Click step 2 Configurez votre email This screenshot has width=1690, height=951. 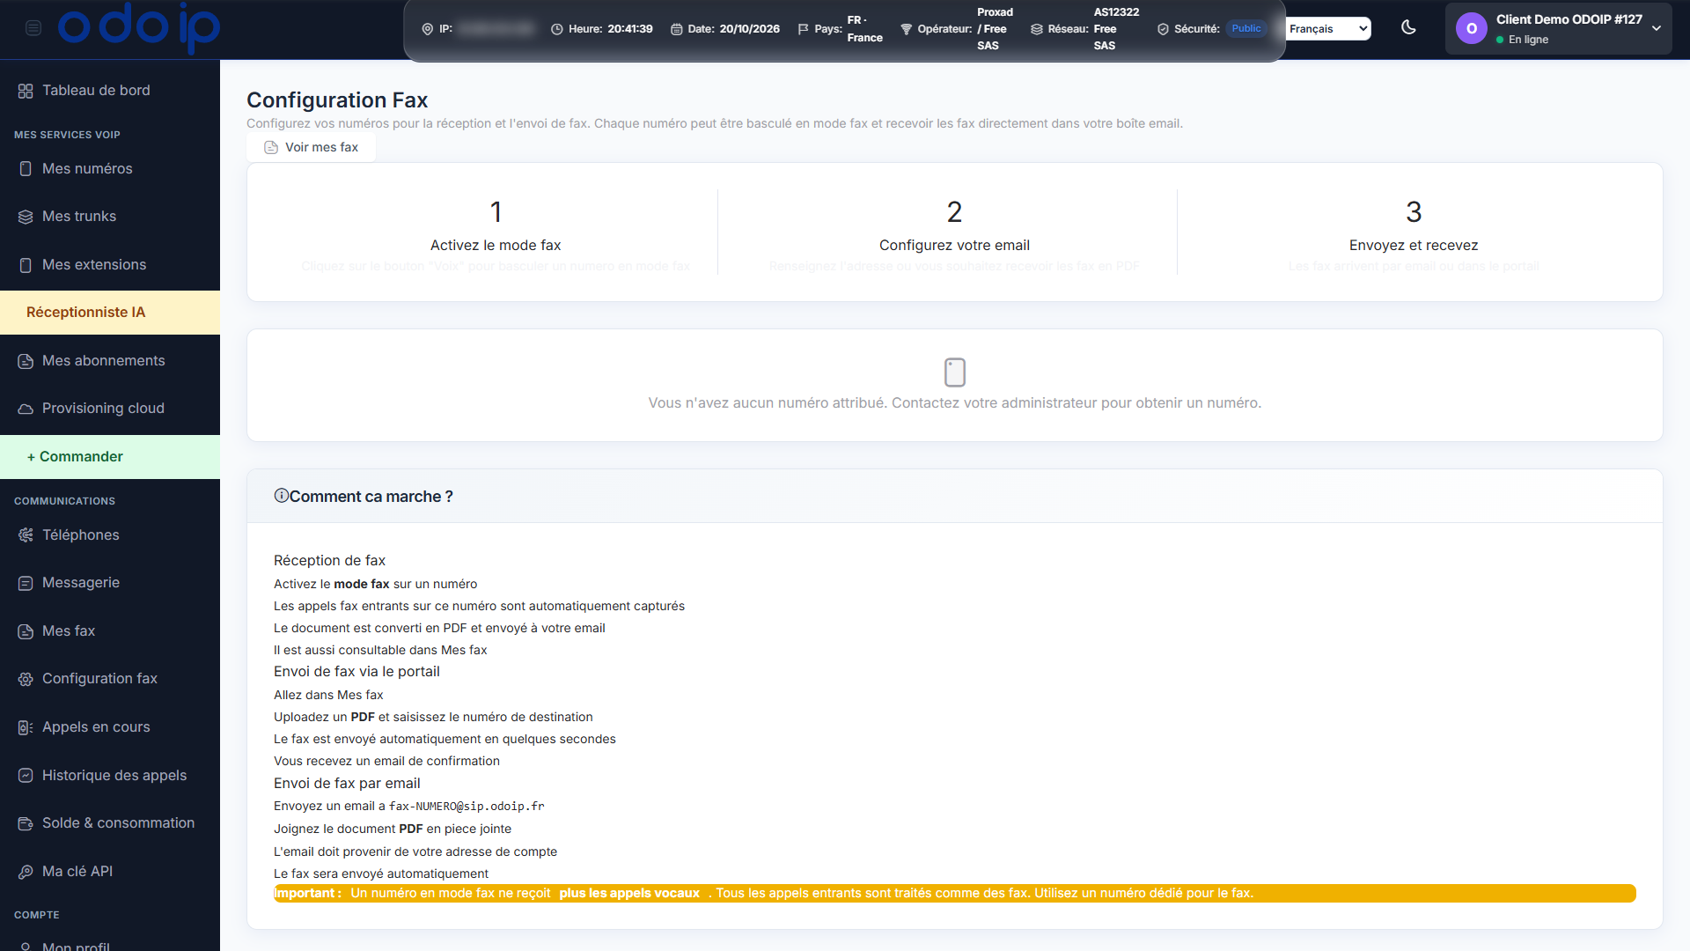pyautogui.click(x=954, y=232)
